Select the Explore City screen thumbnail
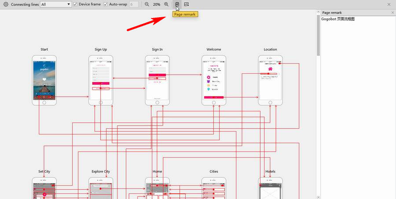The width and height of the screenshot is (396, 199). click(x=101, y=188)
